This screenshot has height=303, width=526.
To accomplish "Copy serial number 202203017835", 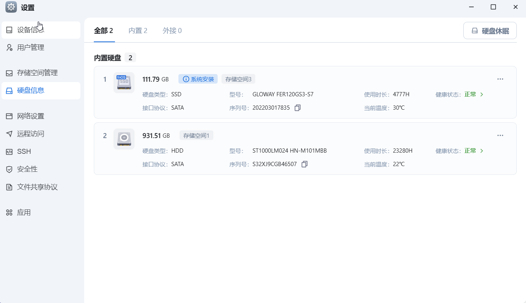I will pos(297,108).
